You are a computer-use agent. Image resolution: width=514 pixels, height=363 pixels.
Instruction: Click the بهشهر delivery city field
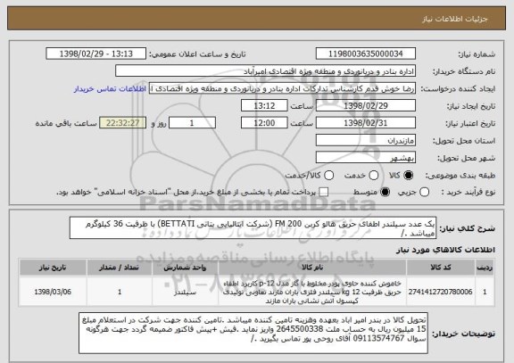pyautogui.click(x=366, y=158)
